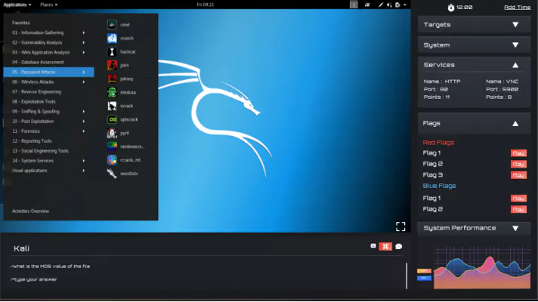Click the small screen icon near Kali
The width and height of the screenshot is (538, 302).
pyautogui.click(x=373, y=246)
